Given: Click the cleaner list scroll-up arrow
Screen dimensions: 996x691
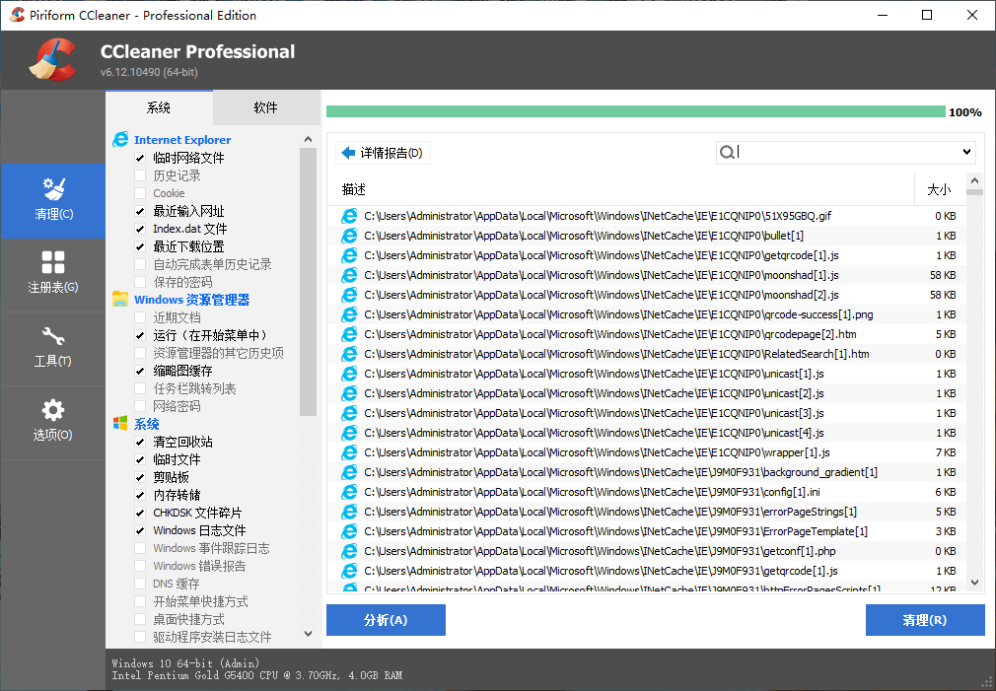Looking at the screenshot, I should pyautogui.click(x=308, y=140).
